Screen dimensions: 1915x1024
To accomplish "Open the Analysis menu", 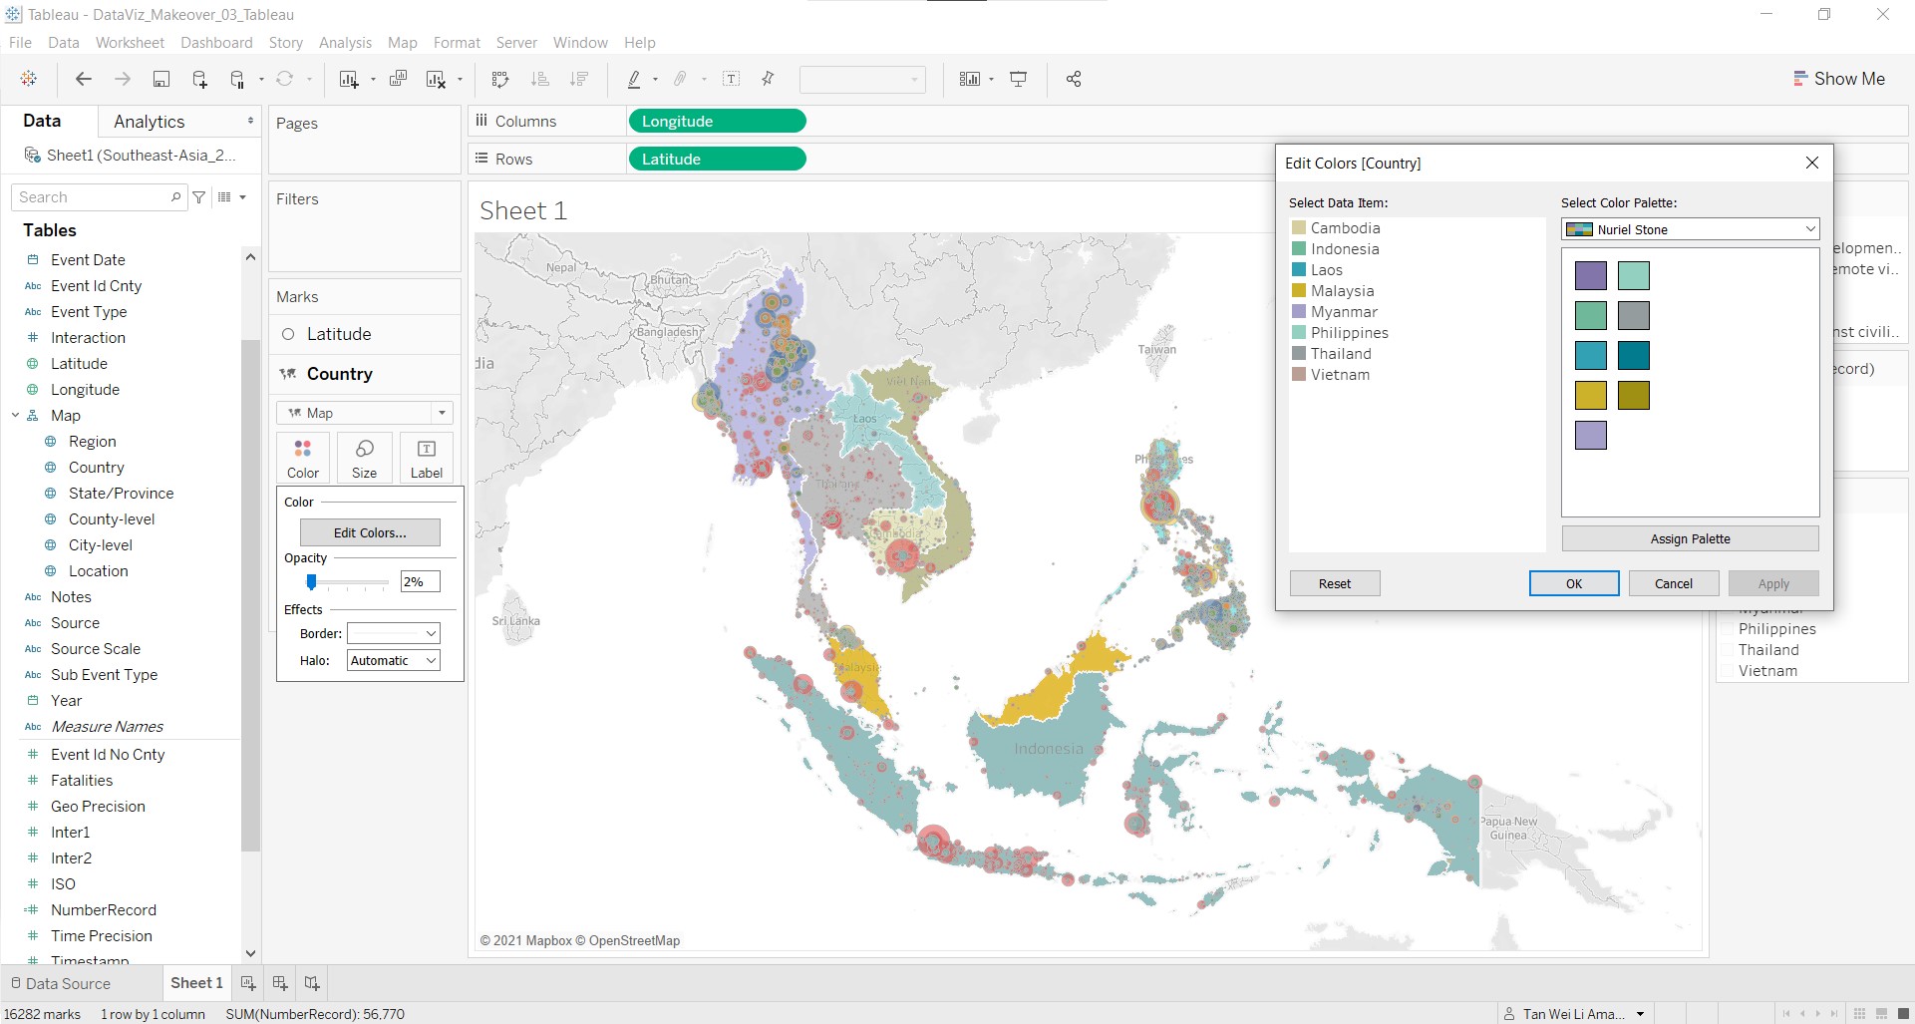I will pos(345,43).
